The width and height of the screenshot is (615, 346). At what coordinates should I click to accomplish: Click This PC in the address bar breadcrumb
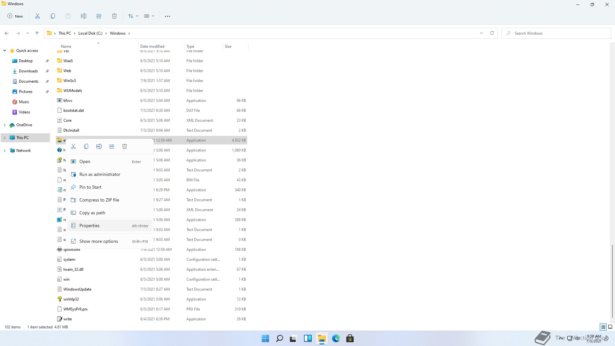(65, 33)
